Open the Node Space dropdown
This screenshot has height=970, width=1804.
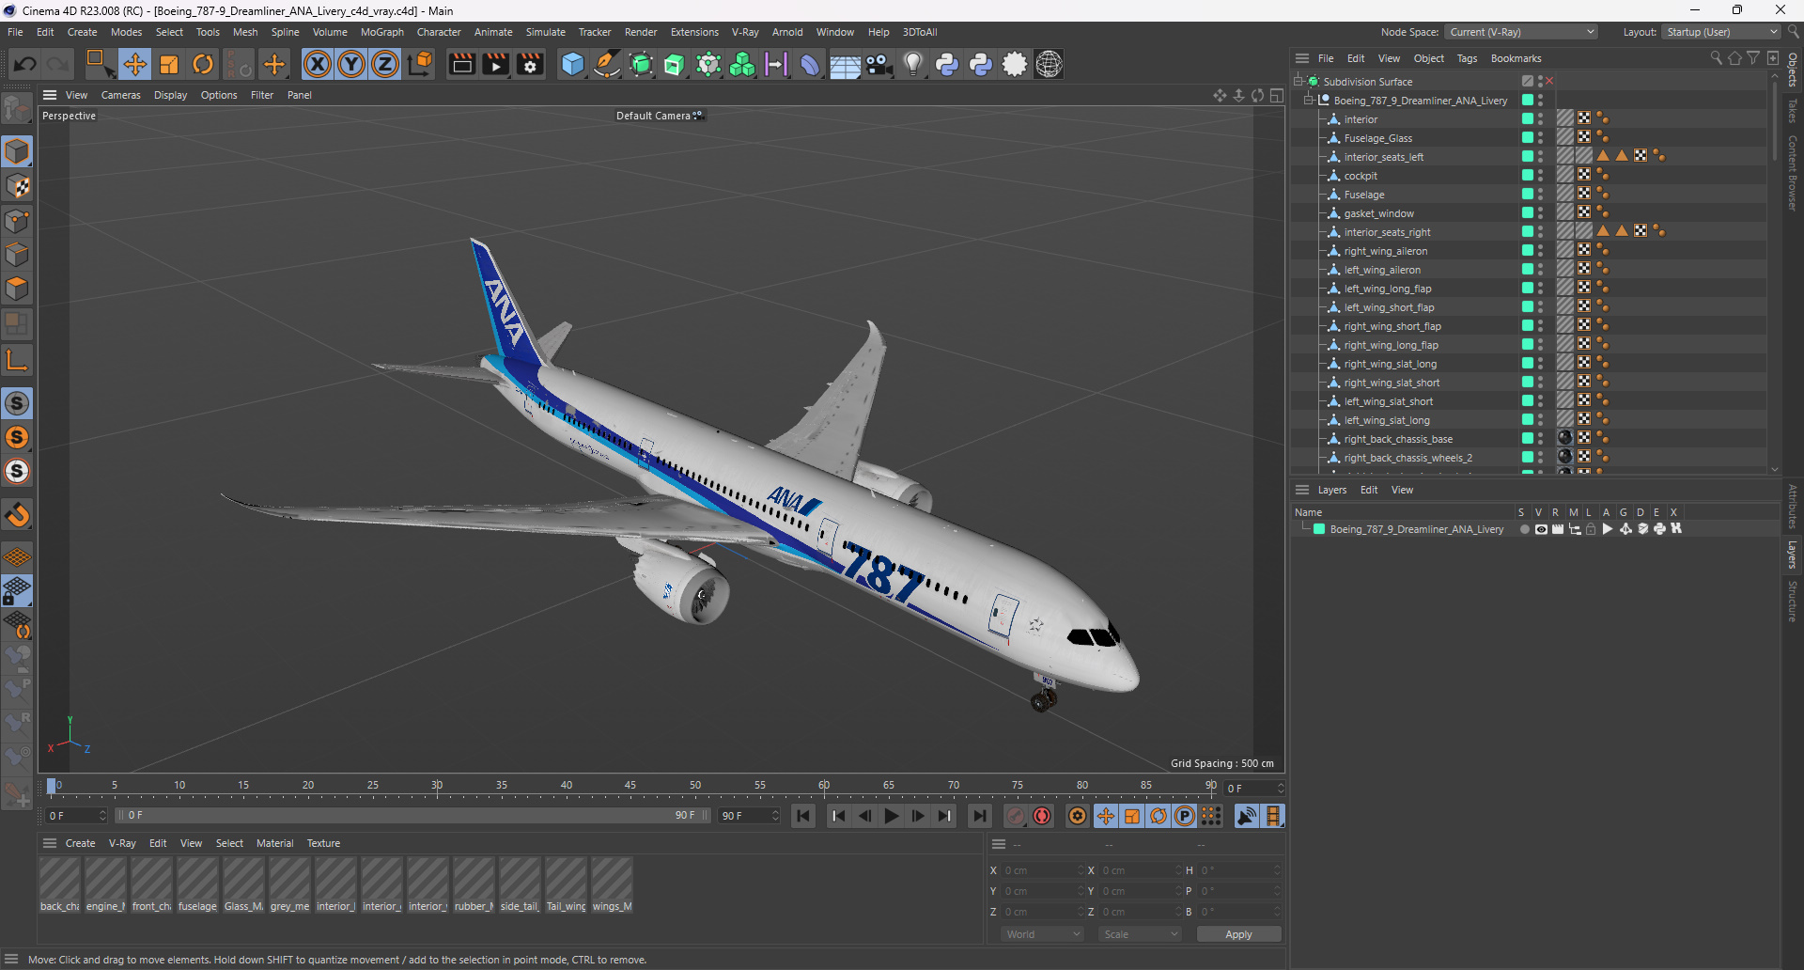1520,32
